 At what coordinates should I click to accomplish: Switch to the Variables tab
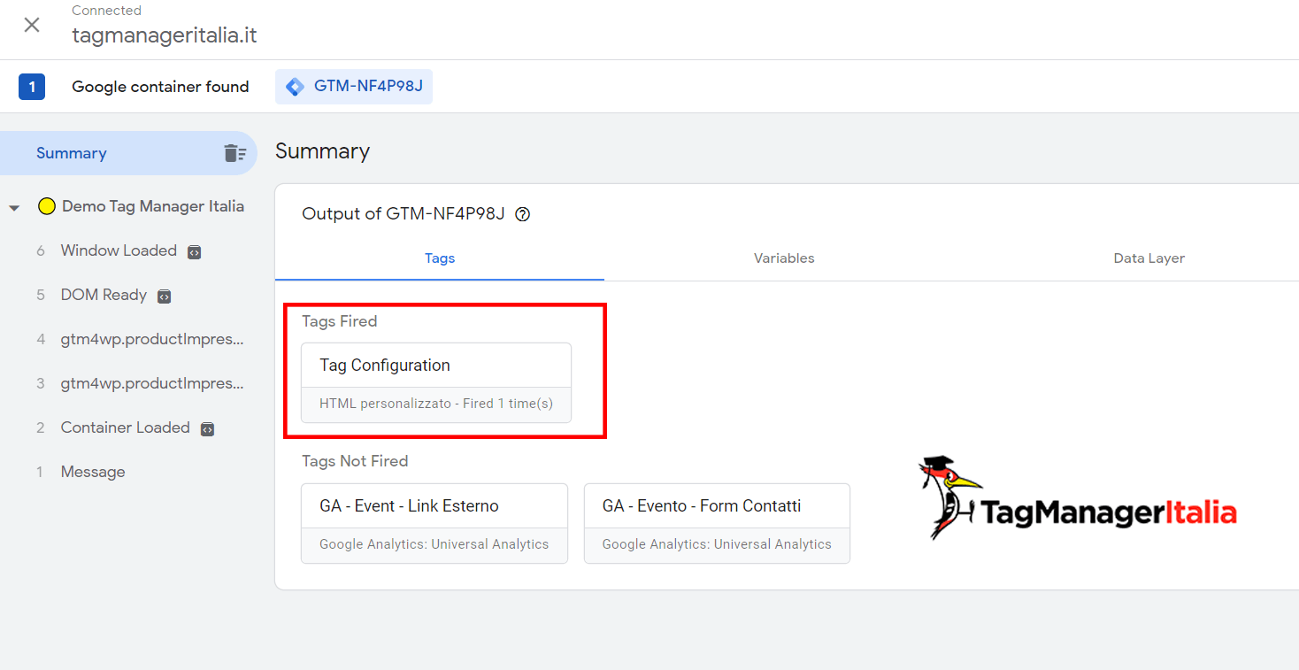point(784,258)
